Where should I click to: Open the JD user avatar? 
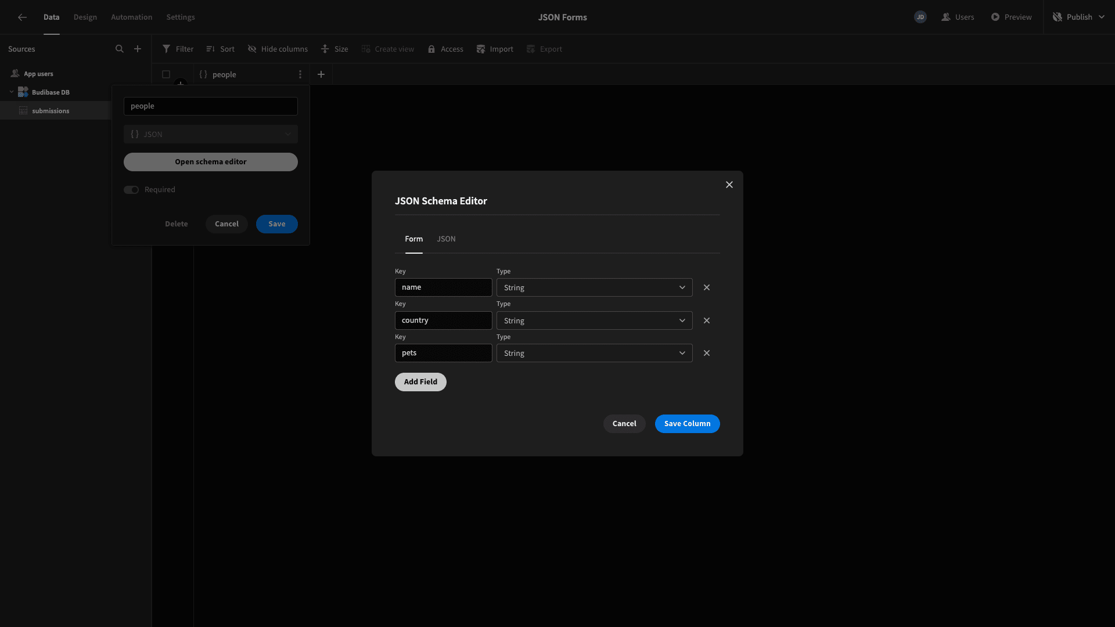tap(920, 17)
